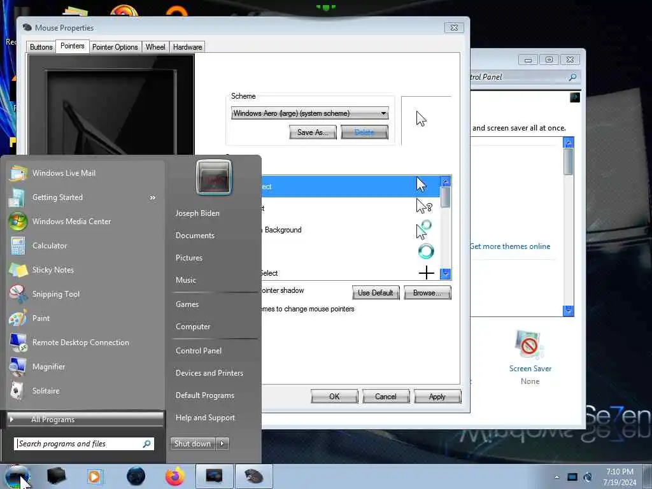Open Joseph Biden user folder

(x=197, y=213)
